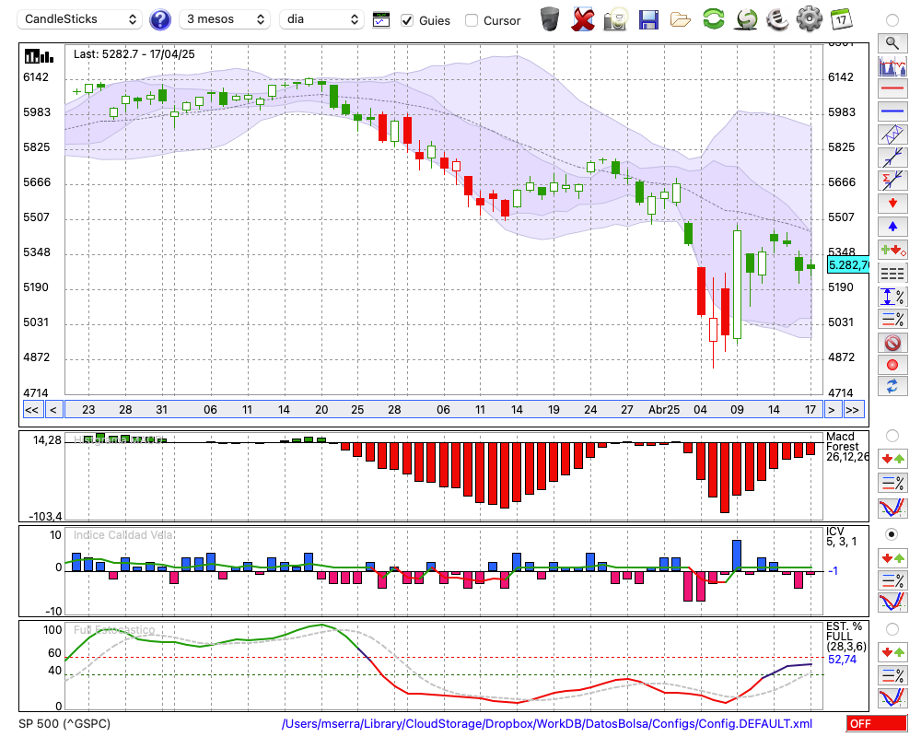921x737 pixels.
Task: Click the green refresh arrows icon
Action: coord(714,19)
